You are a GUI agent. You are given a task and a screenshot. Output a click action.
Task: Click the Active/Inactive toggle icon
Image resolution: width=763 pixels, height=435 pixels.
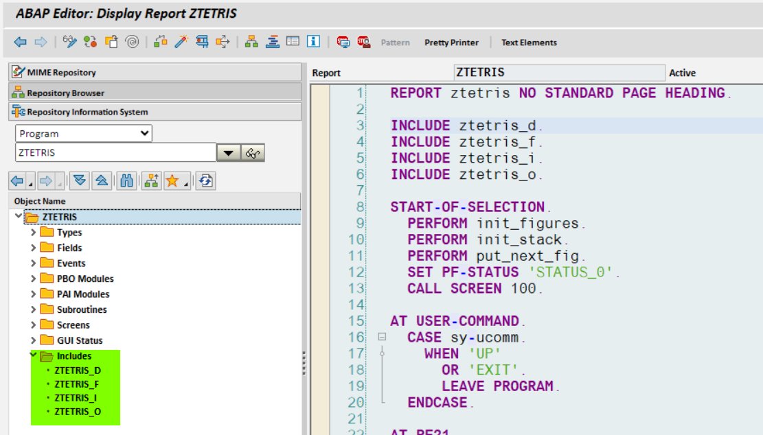tap(90, 43)
